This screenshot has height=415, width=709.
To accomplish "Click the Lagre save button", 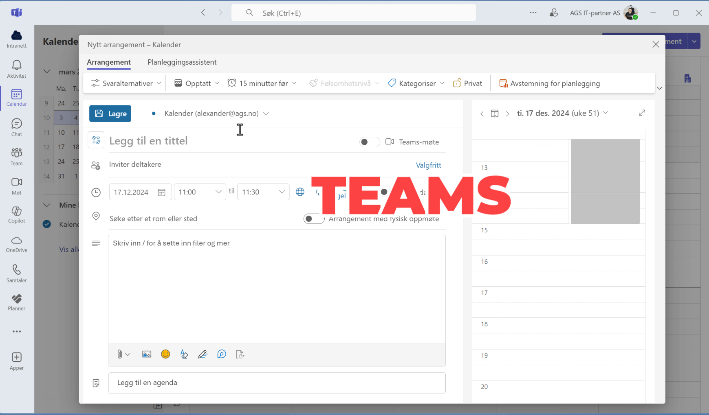I will 110,114.
